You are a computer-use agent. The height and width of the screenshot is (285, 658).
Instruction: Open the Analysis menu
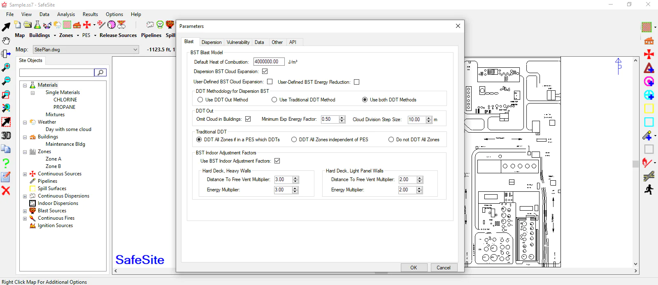(66, 14)
